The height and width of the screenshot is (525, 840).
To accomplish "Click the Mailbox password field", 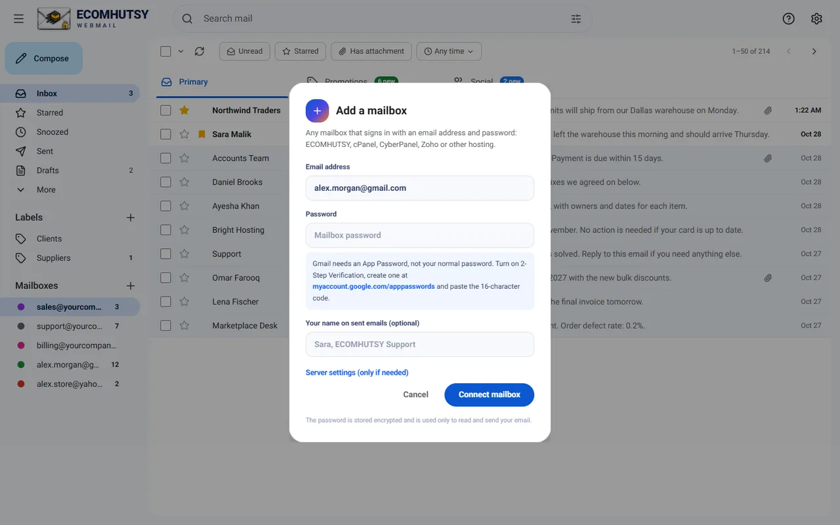I will pos(420,236).
